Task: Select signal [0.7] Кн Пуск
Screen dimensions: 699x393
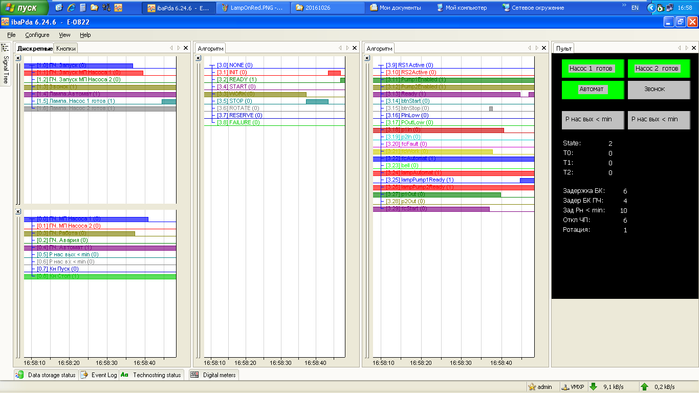Action: pos(58,269)
